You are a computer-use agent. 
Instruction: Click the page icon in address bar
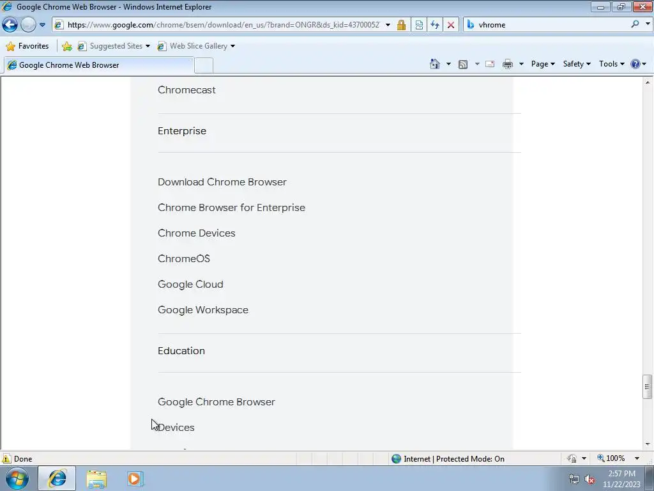tap(59, 25)
